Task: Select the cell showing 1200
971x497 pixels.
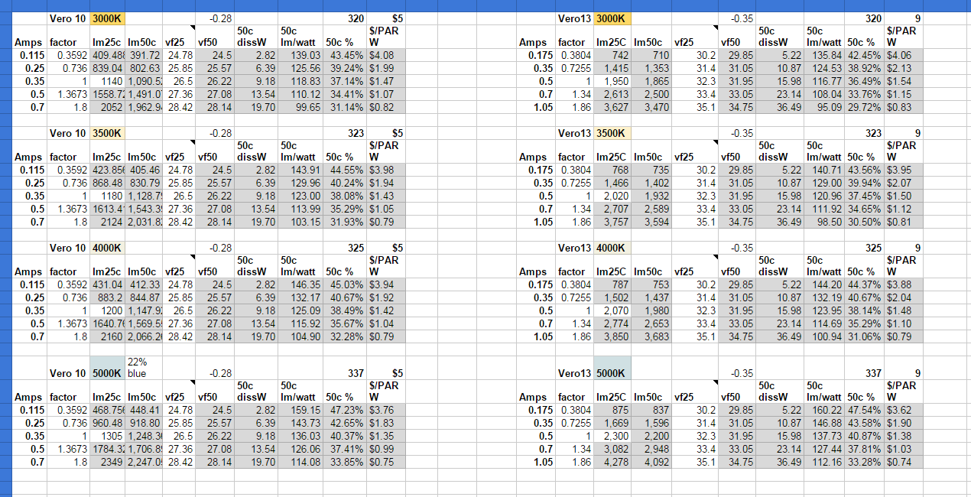Action: 108,310
